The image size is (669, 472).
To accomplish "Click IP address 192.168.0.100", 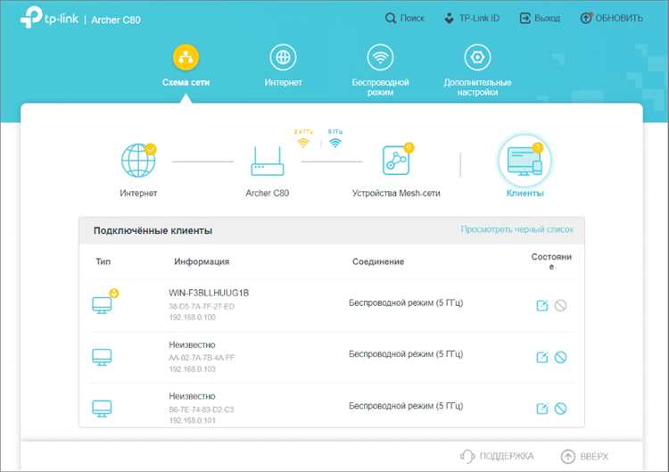I will tap(193, 317).
